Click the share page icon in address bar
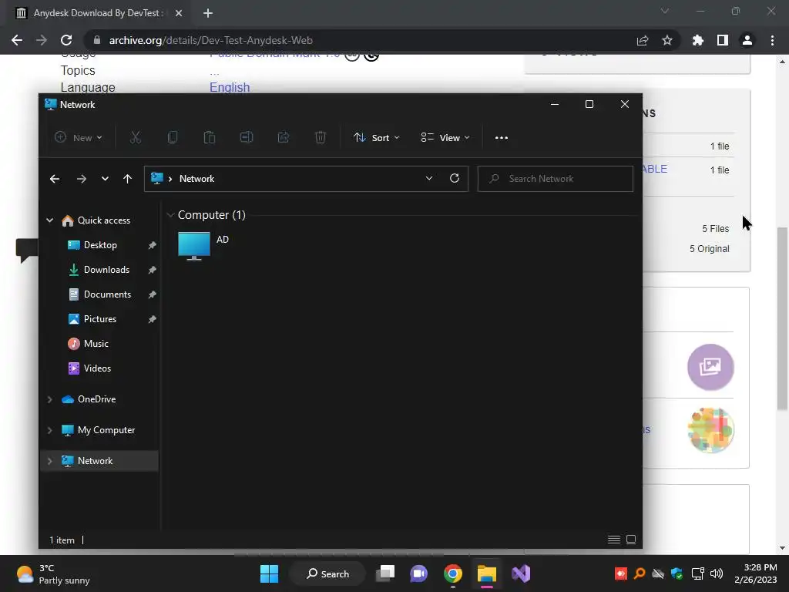The width and height of the screenshot is (789, 592). point(643,40)
